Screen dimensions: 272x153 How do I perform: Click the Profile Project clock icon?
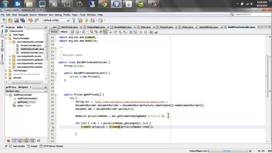click(101, 20)
